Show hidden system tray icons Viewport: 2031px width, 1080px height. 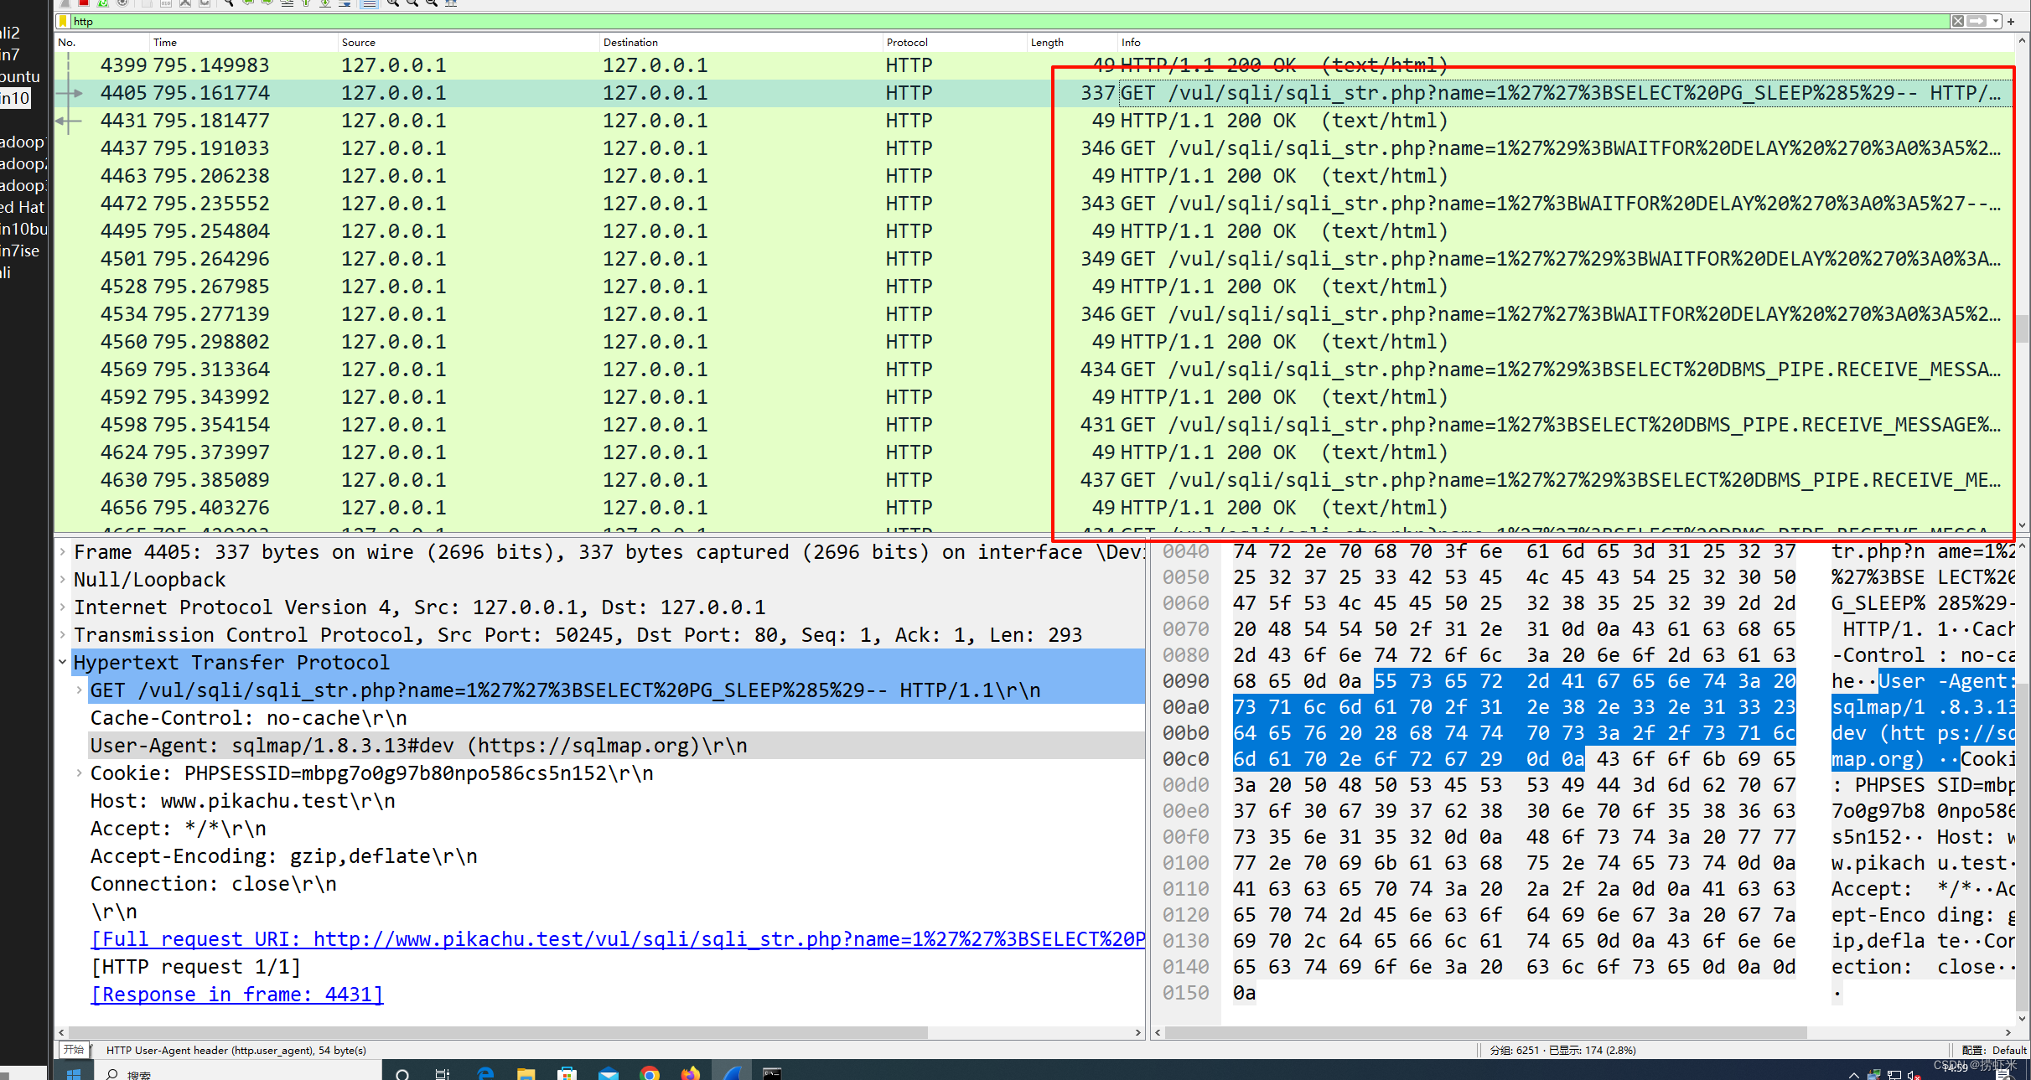pos(1854,1074)
